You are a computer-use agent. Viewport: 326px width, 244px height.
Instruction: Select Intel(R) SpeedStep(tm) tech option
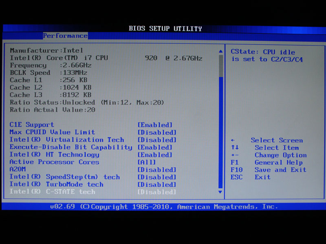(65, 177)
